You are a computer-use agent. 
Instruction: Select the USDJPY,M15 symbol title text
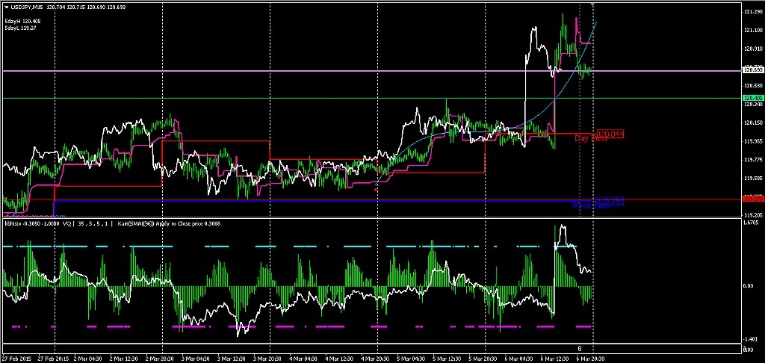[26, 7]
